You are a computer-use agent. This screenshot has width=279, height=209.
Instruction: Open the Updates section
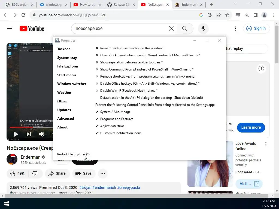[x=64, y=110]
